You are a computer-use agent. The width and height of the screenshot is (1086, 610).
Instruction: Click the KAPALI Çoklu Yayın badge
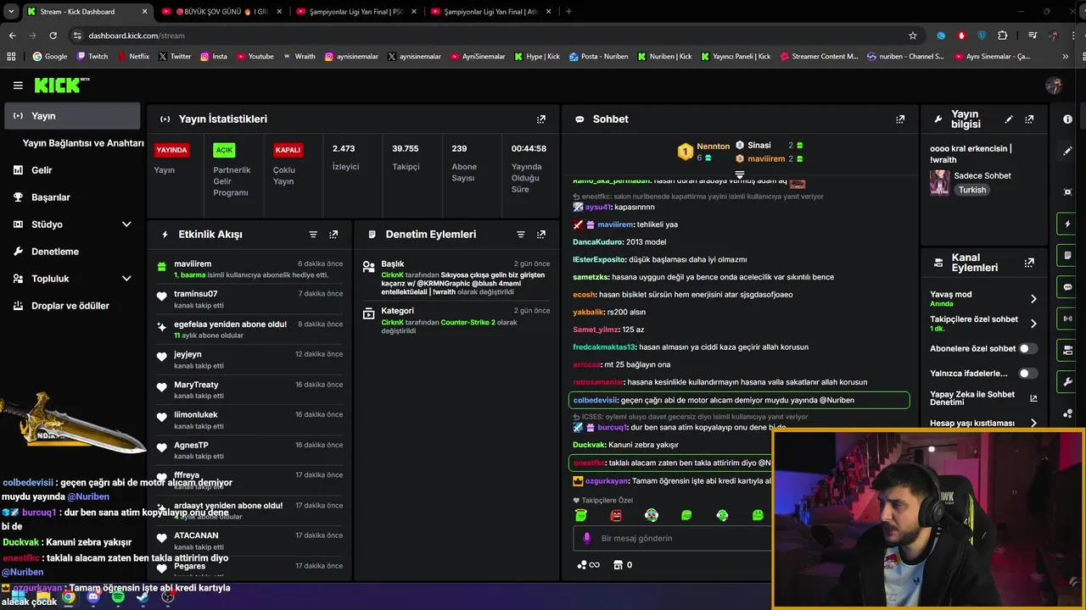coord(288,150)
